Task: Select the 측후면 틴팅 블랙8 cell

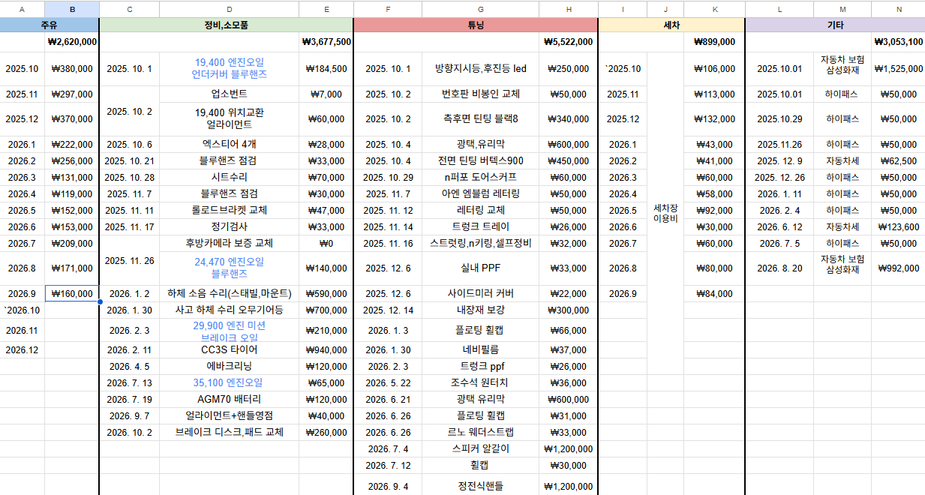Action: [x=480, y=119]
